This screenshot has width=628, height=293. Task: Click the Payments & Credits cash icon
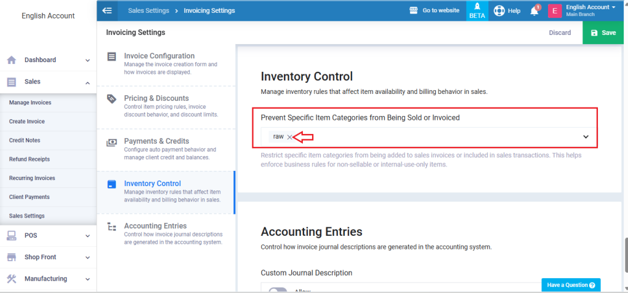point(111,143)
